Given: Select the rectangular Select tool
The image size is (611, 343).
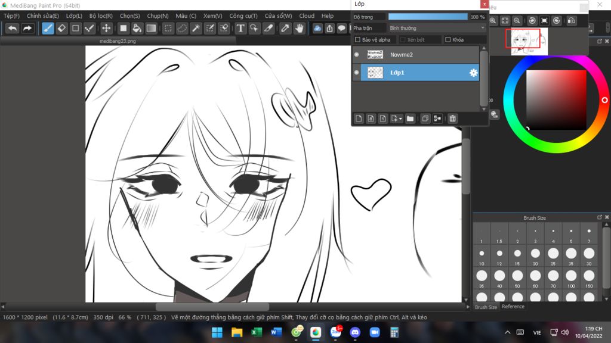Looking at the screenshot, I should pyautogui.click(x=168, y=29).
